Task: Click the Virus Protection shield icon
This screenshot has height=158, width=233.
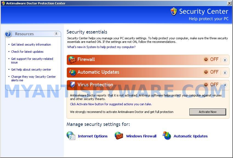Action: [73, 85]
